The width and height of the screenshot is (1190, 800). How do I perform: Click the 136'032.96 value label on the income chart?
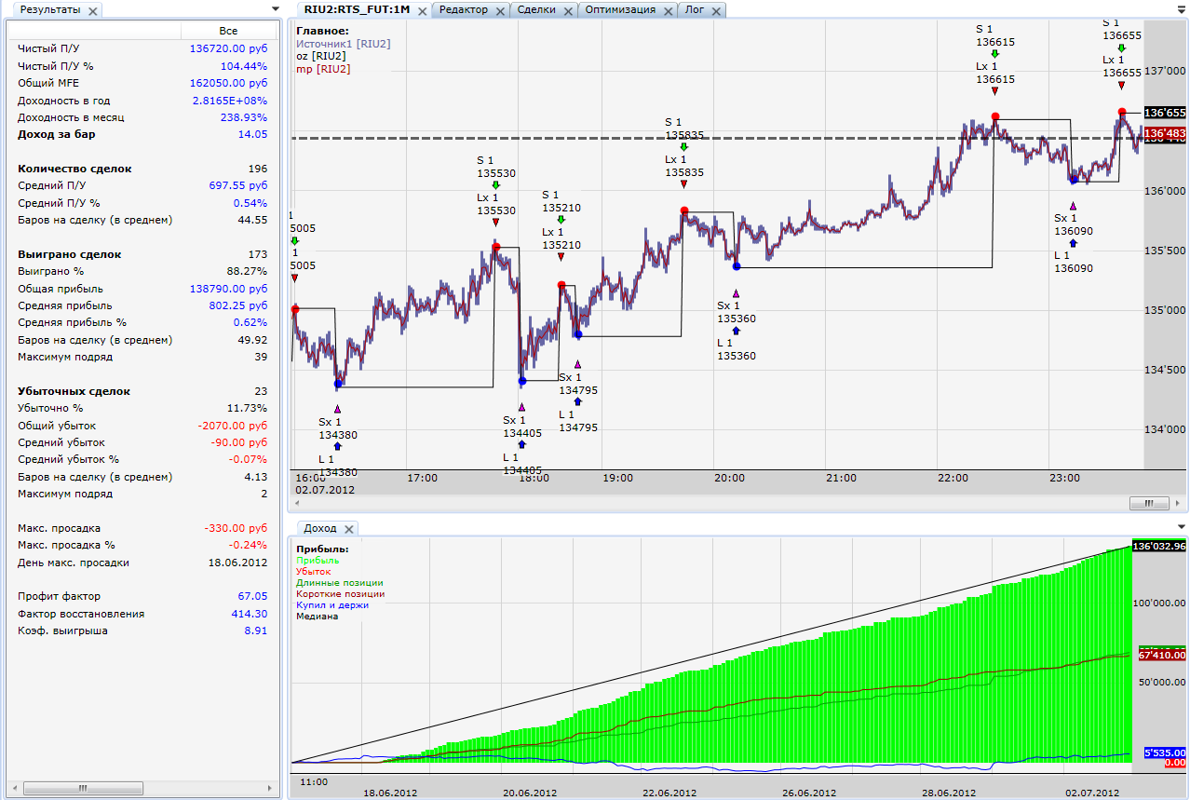point(1158,547)
